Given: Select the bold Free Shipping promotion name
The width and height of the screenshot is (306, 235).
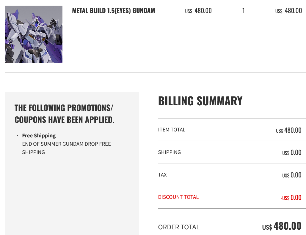Looking at the screenshot, I should (39, 136).
